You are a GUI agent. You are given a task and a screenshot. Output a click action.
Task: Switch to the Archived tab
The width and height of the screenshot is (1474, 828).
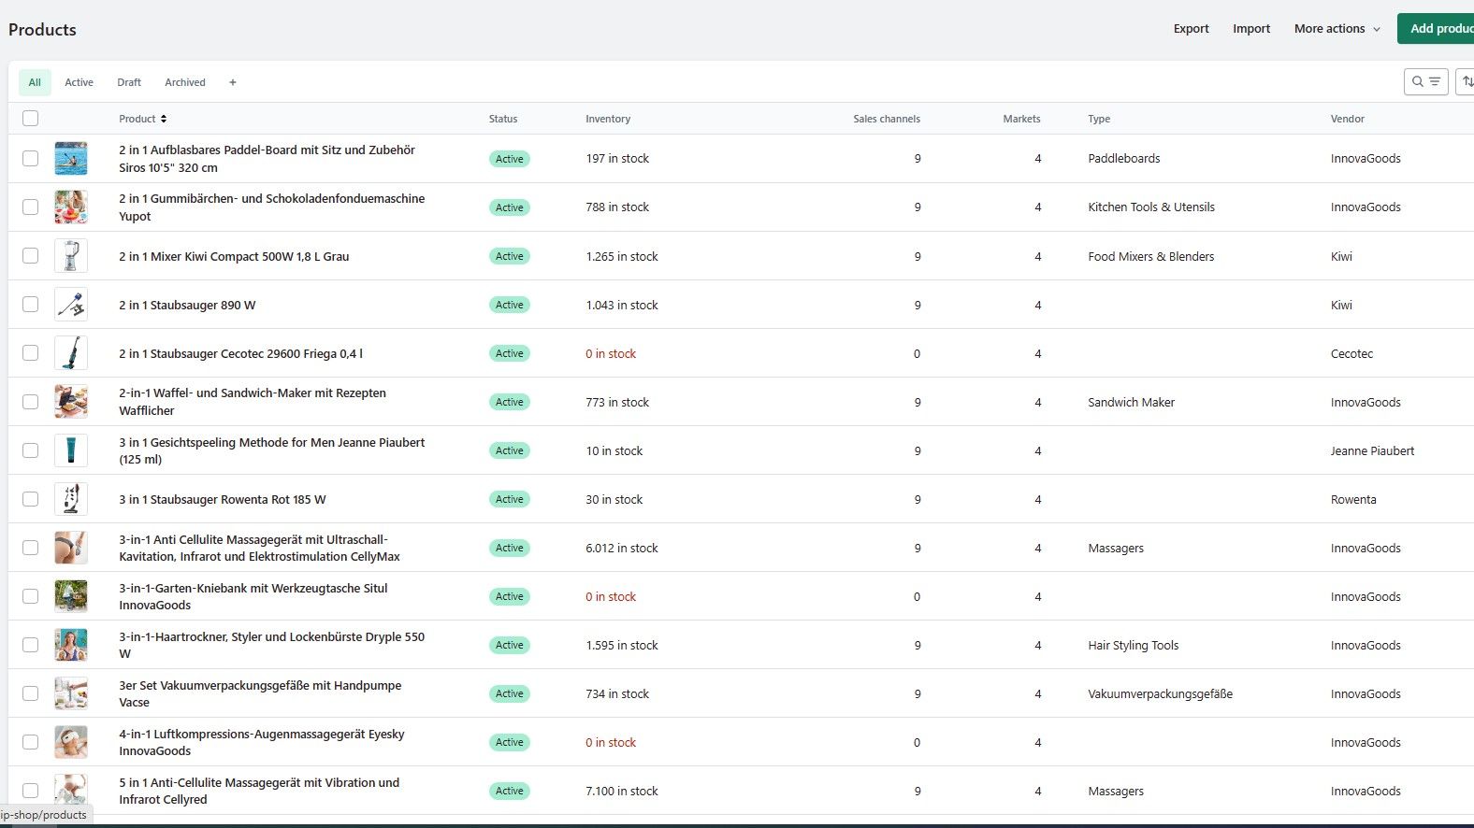click(185, 82)
